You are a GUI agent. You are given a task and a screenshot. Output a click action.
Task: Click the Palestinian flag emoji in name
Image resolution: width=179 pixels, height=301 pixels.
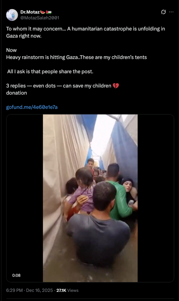[x=49, y=12]
